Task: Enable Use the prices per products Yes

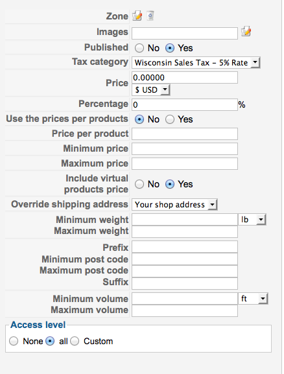Action: [170, 119]
